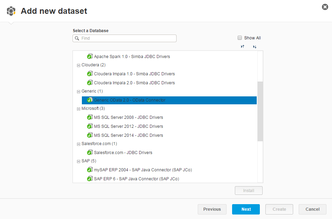
Task: Click the SAP ERP 6 driver icon
Action: (x=90, y=179)
